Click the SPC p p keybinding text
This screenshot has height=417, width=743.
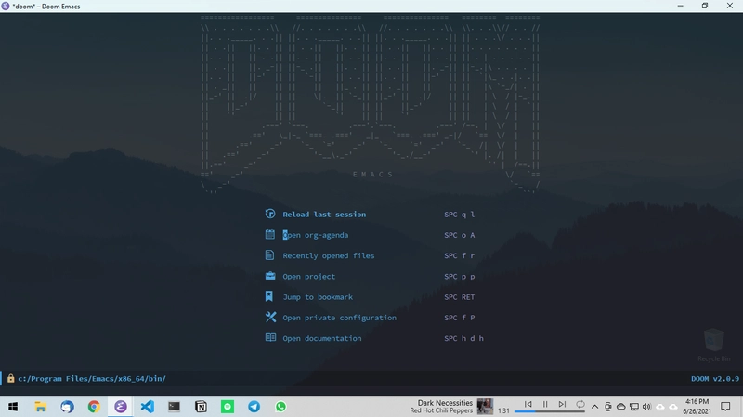[459, 276]
